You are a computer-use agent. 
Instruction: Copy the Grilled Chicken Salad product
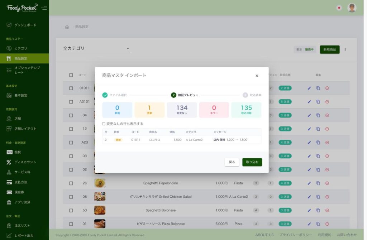pos(318,197)
